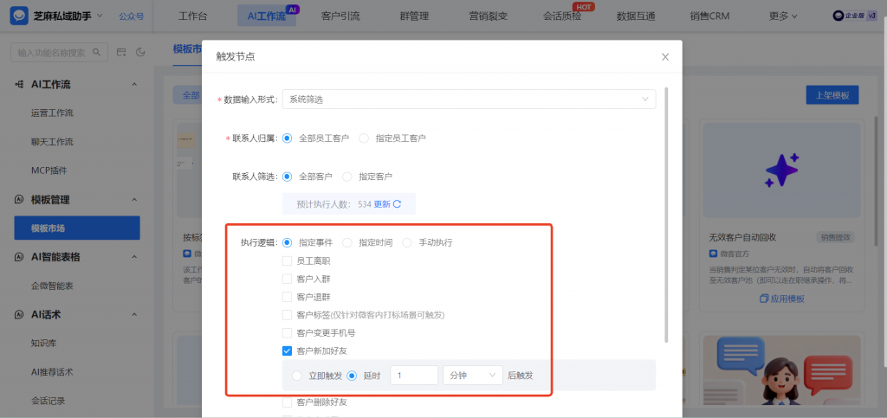This screenshot has width=887, height=418.
Task: Click the 无效客户自动回收 star thumbnail
Action: tap(782, 170)
